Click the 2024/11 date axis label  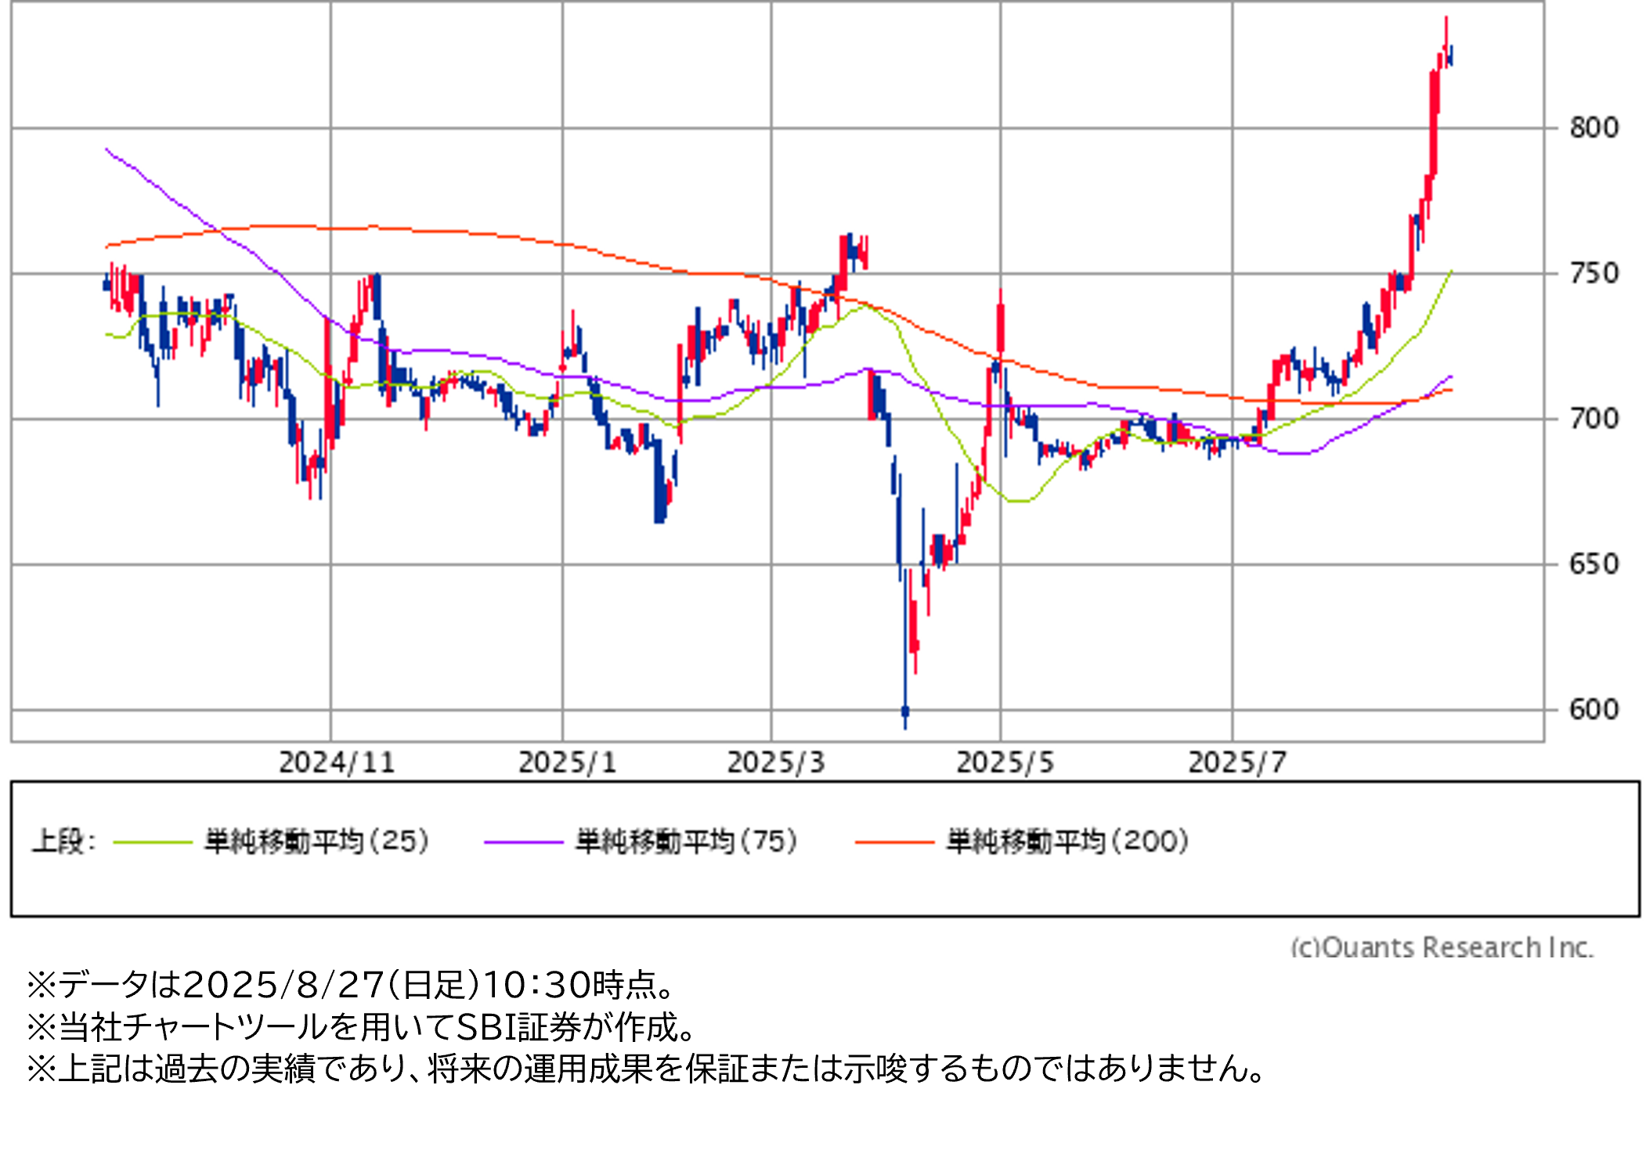pyautogui.click(x=337, y=762)
